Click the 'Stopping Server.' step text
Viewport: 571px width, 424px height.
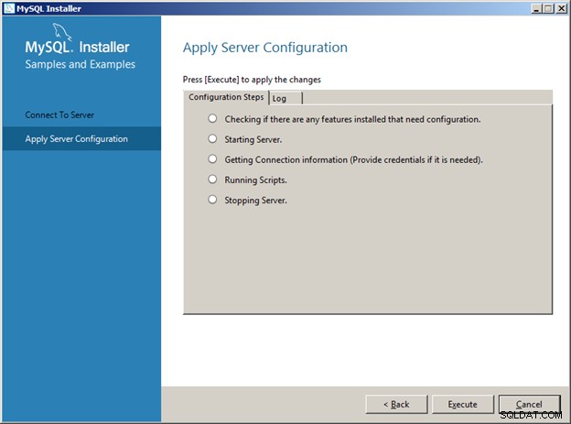point(255,201)
